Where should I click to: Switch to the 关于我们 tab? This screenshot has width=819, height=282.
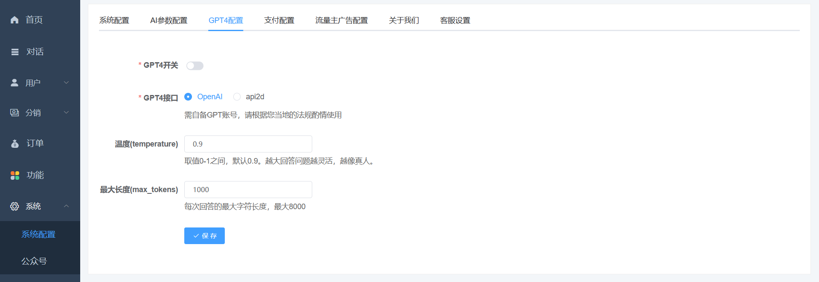pyautogui.click(x=404, y=20)
